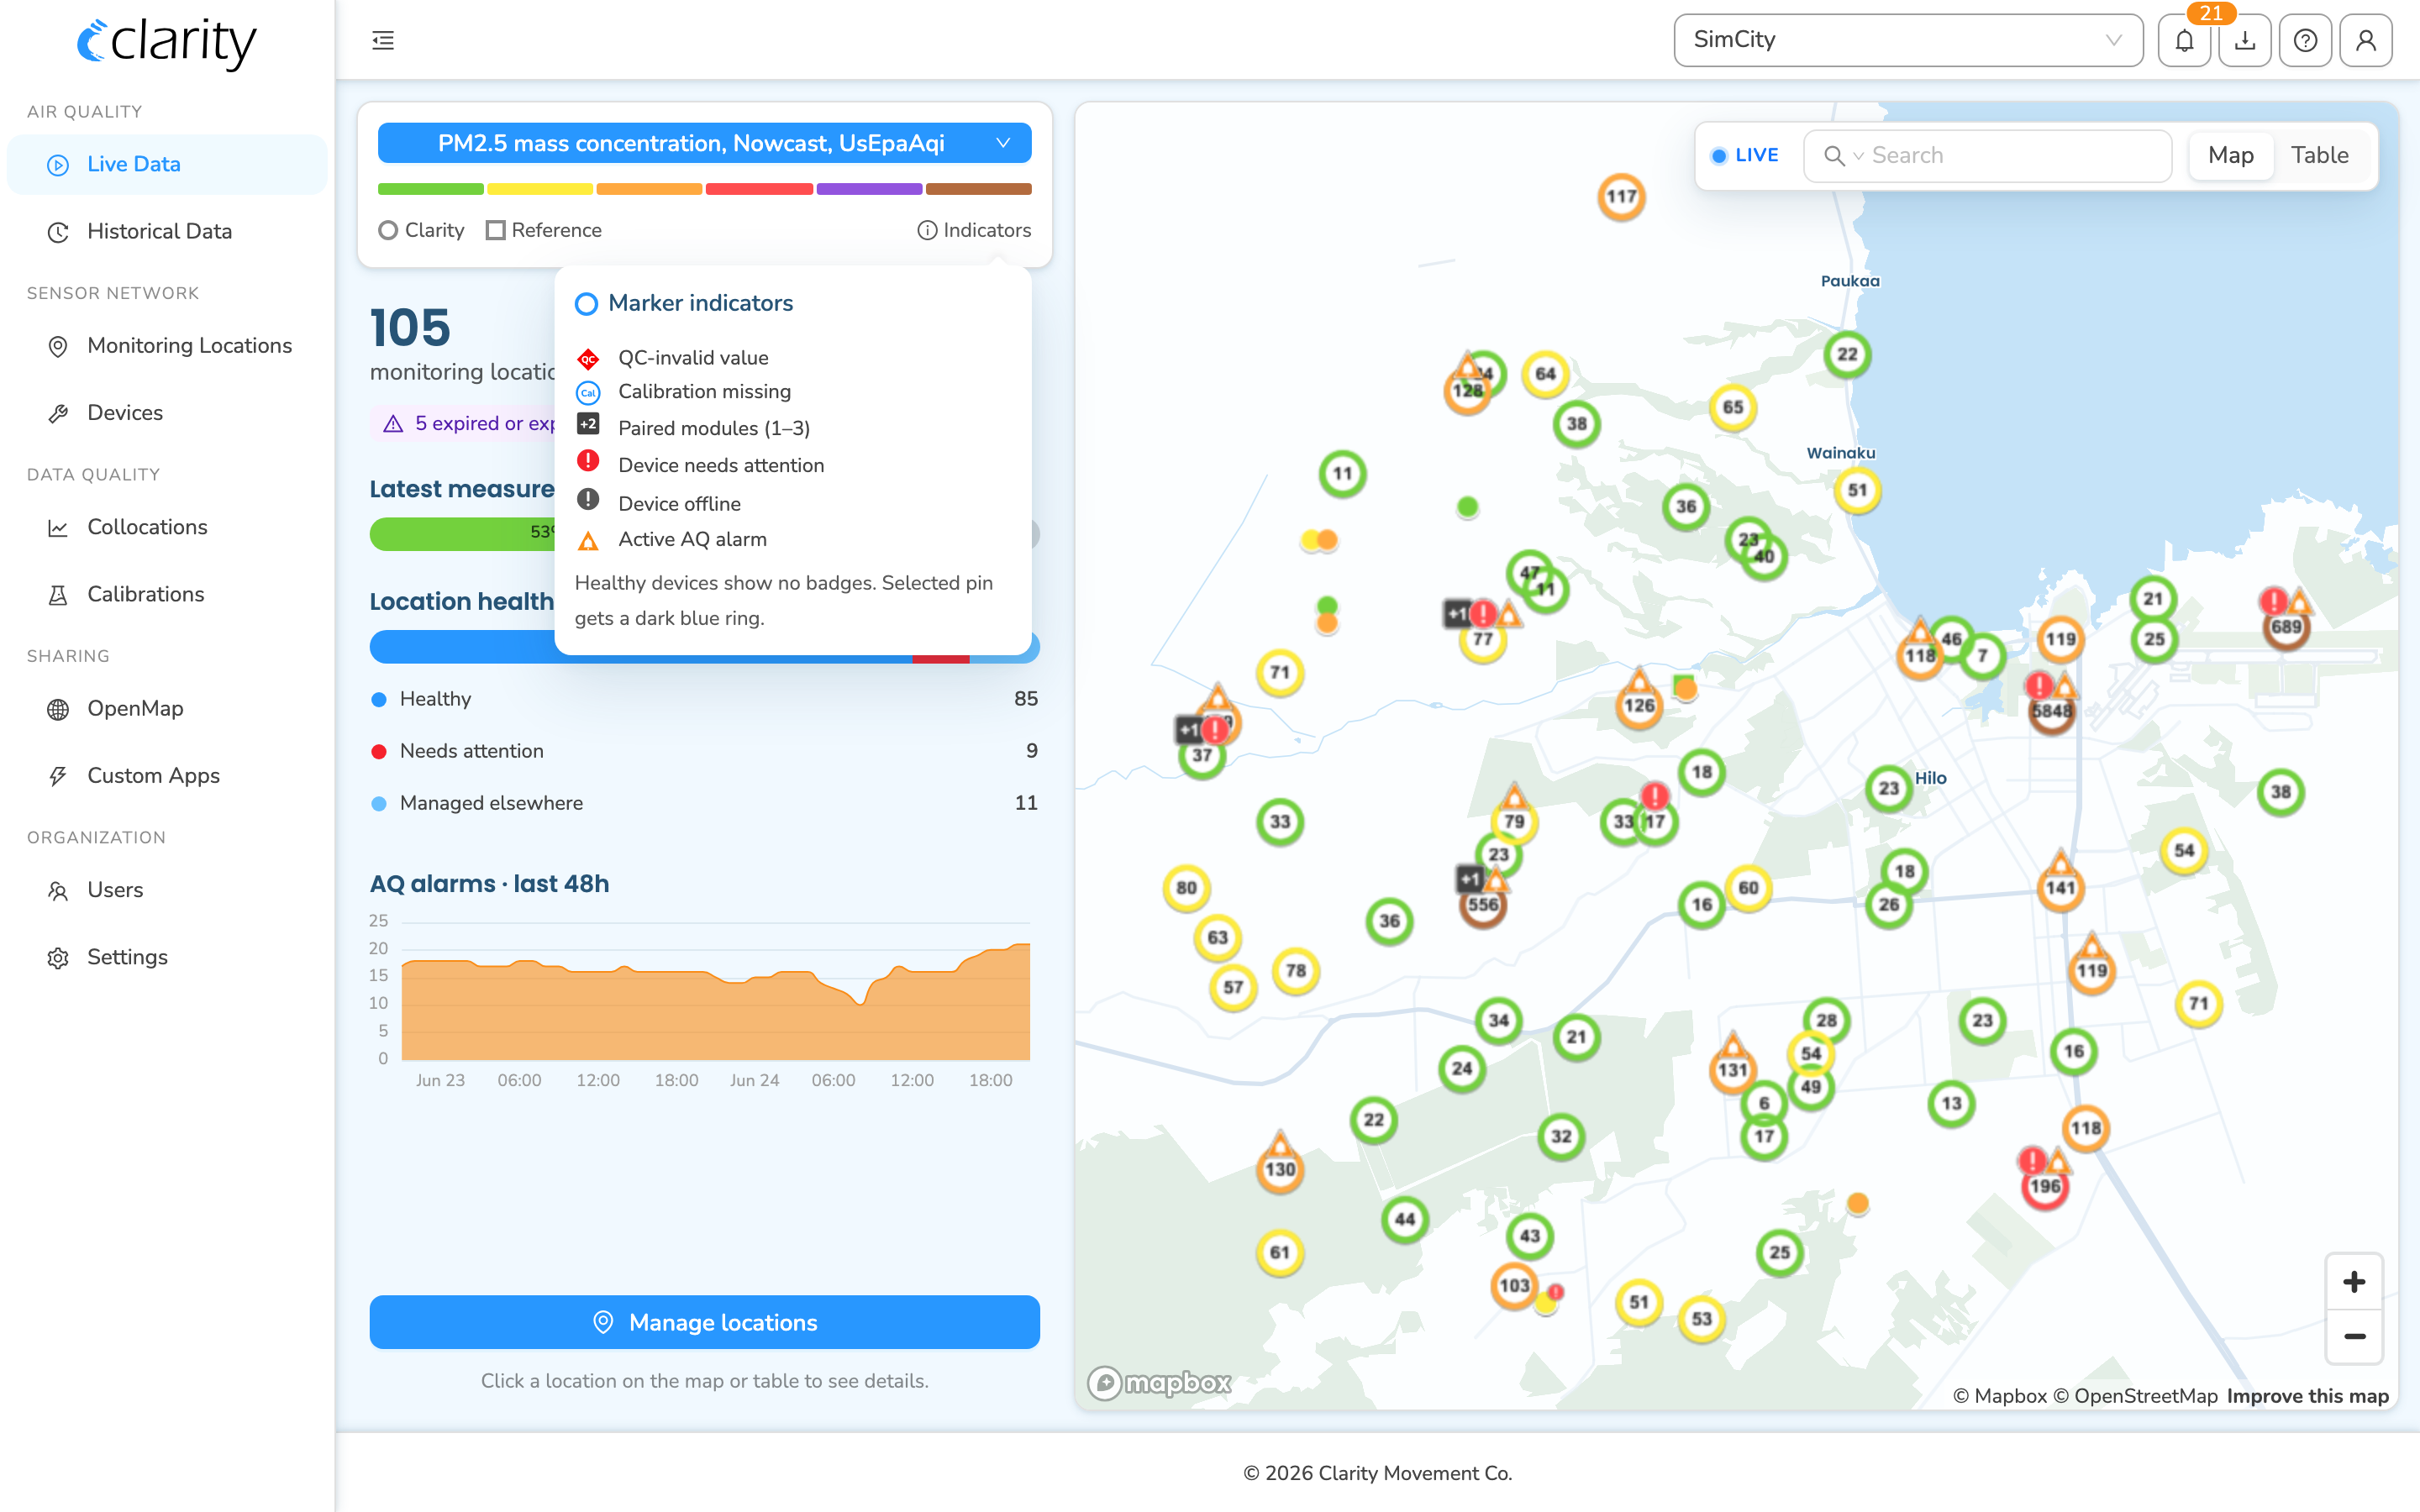The height and width of the screenshot is (1512, 2420).
Task: Open the search type chevron dropdown
Action: point(1859,157)
